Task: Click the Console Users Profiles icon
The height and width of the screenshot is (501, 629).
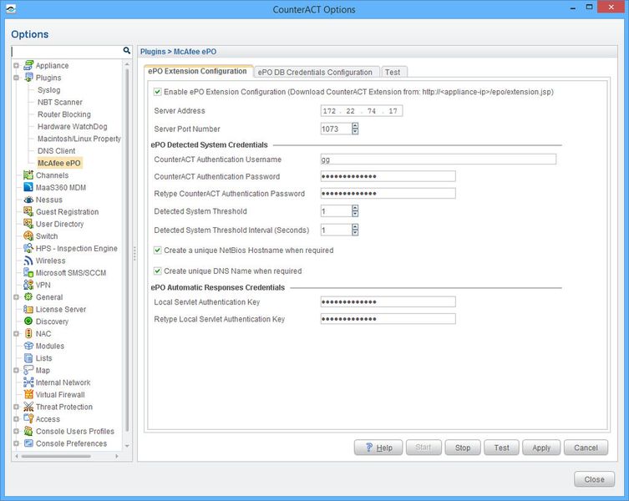Action: tap(28, 431)
